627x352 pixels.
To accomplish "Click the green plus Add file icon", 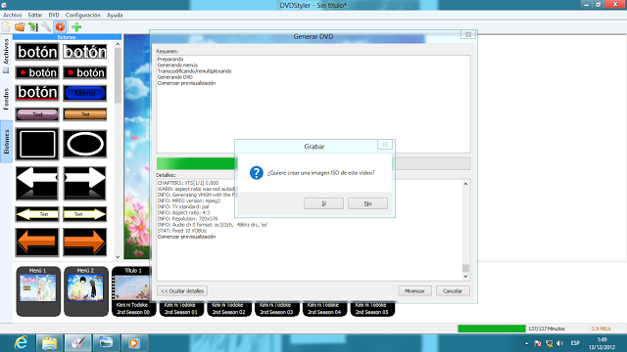I will pos(76,26).
